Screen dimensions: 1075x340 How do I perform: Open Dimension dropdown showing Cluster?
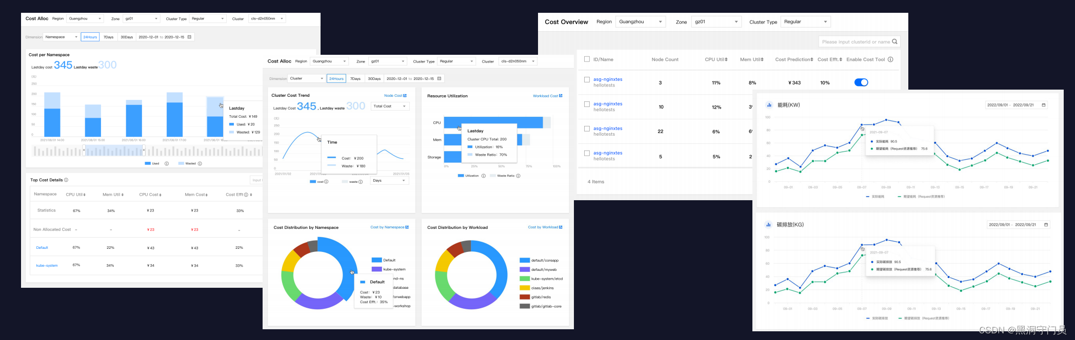click(306, 78)
